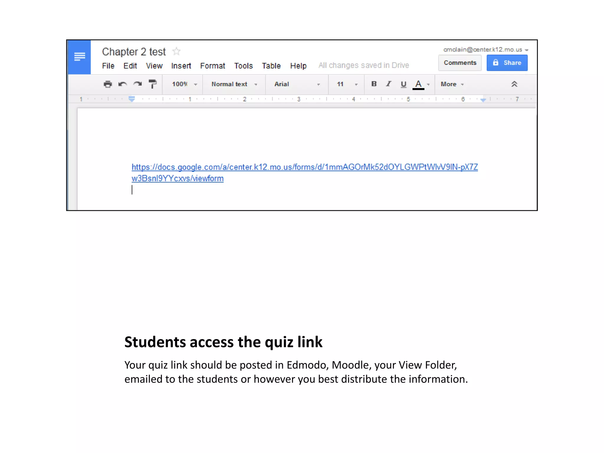604x453 pixels.
Task: Expand the More toolbar options
Action: pos(452,84)
